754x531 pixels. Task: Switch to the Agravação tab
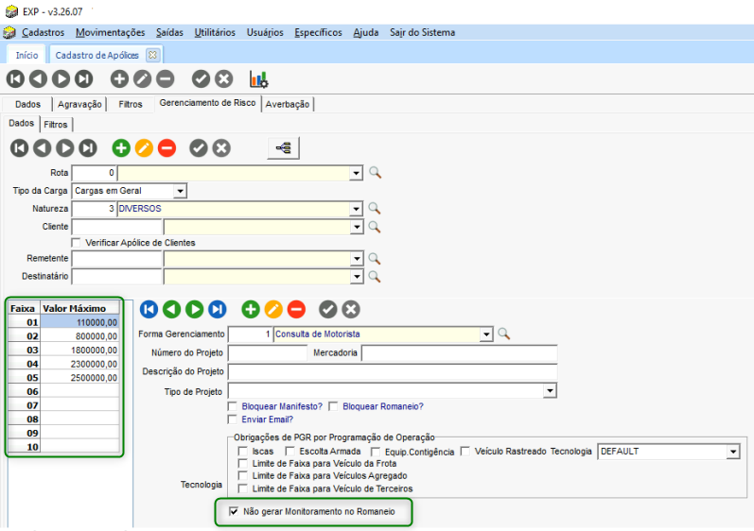[79, 104]
